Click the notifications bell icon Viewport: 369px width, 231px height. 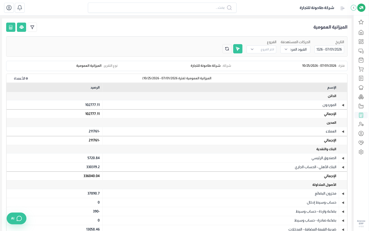[20, 8]
